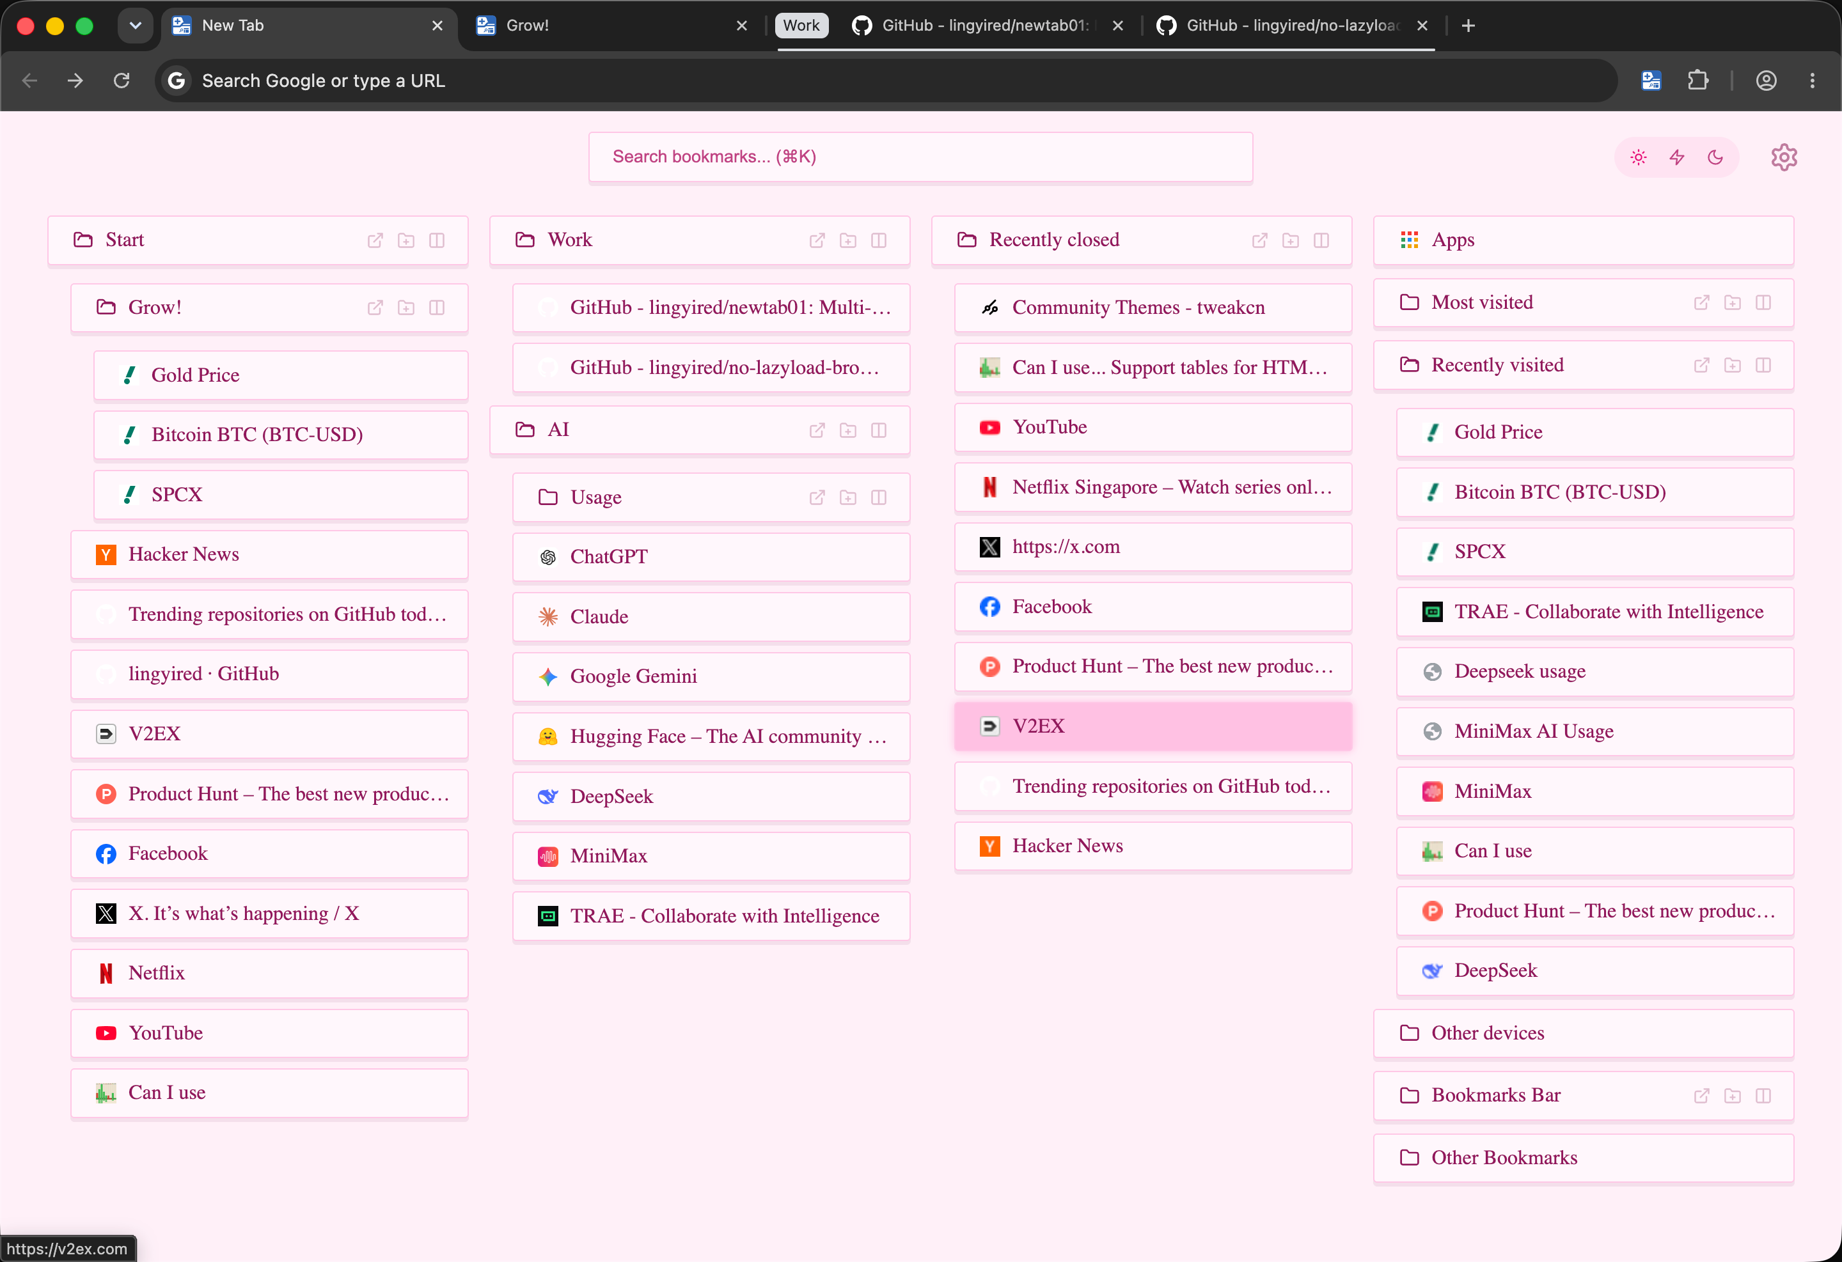Open highlighted V2EX in Recently closed
Viewport: 1842px width, 1262px height.
tap(1153, 726)
